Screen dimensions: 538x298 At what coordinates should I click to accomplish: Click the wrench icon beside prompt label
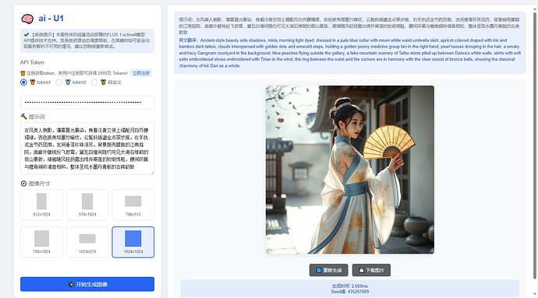[x=23, y=117]
